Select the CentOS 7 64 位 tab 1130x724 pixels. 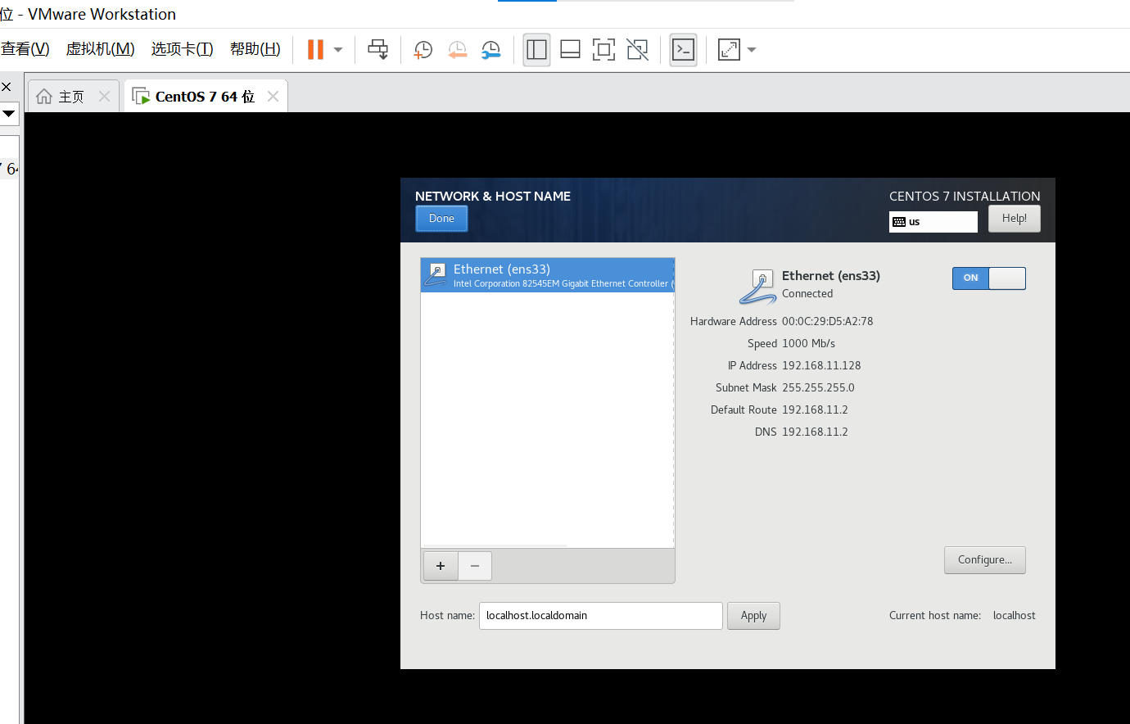pos(205,97)
